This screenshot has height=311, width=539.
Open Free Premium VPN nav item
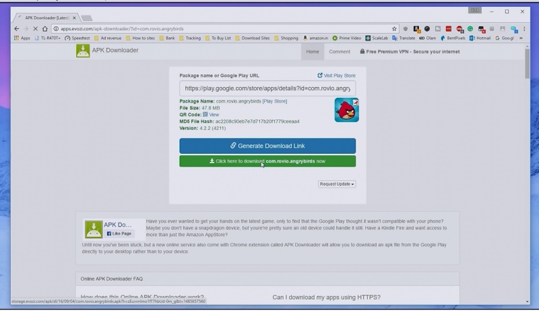tap(410, 51)
